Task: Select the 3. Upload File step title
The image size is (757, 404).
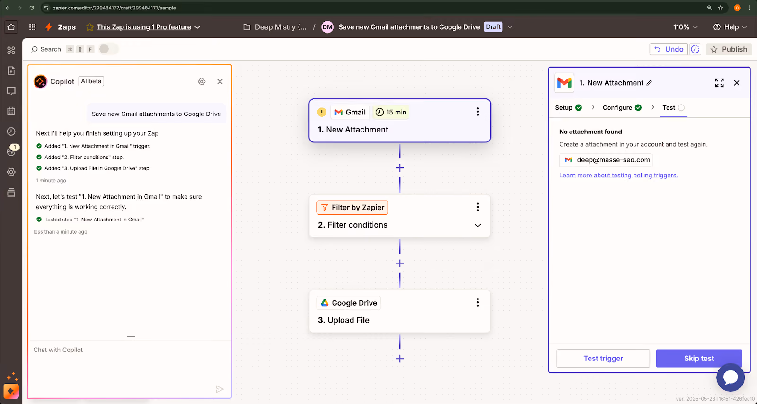Action: pyautogui.click(x=343, y=320)
